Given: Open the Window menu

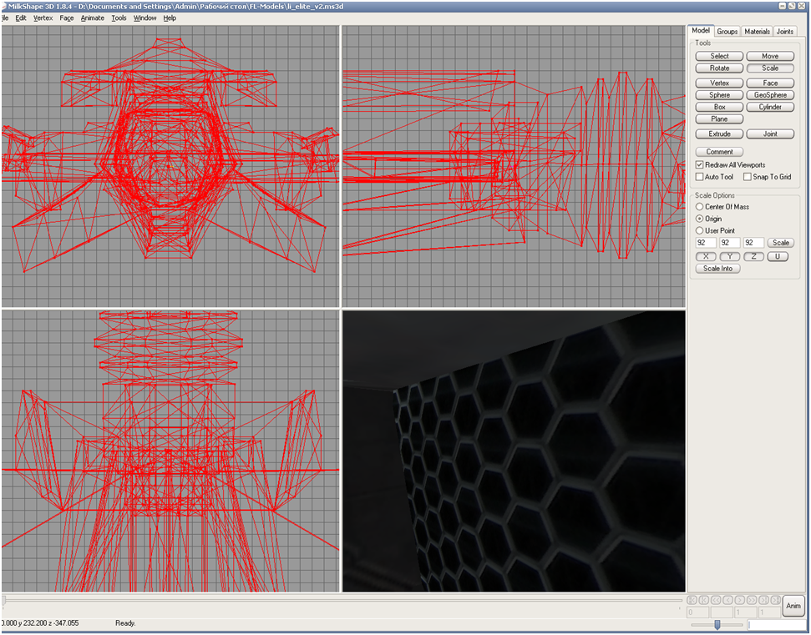Looking at the screenshot, I should click(144, 18).
